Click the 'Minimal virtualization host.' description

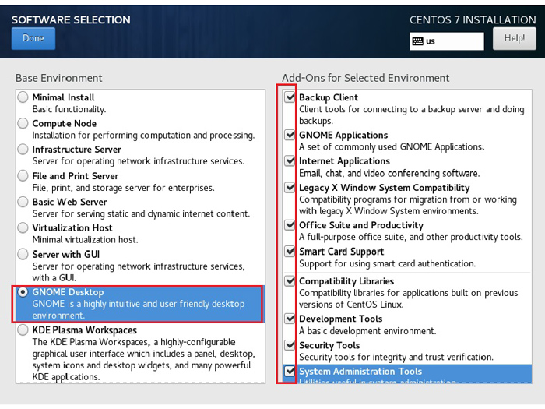(x=85, y=240)
